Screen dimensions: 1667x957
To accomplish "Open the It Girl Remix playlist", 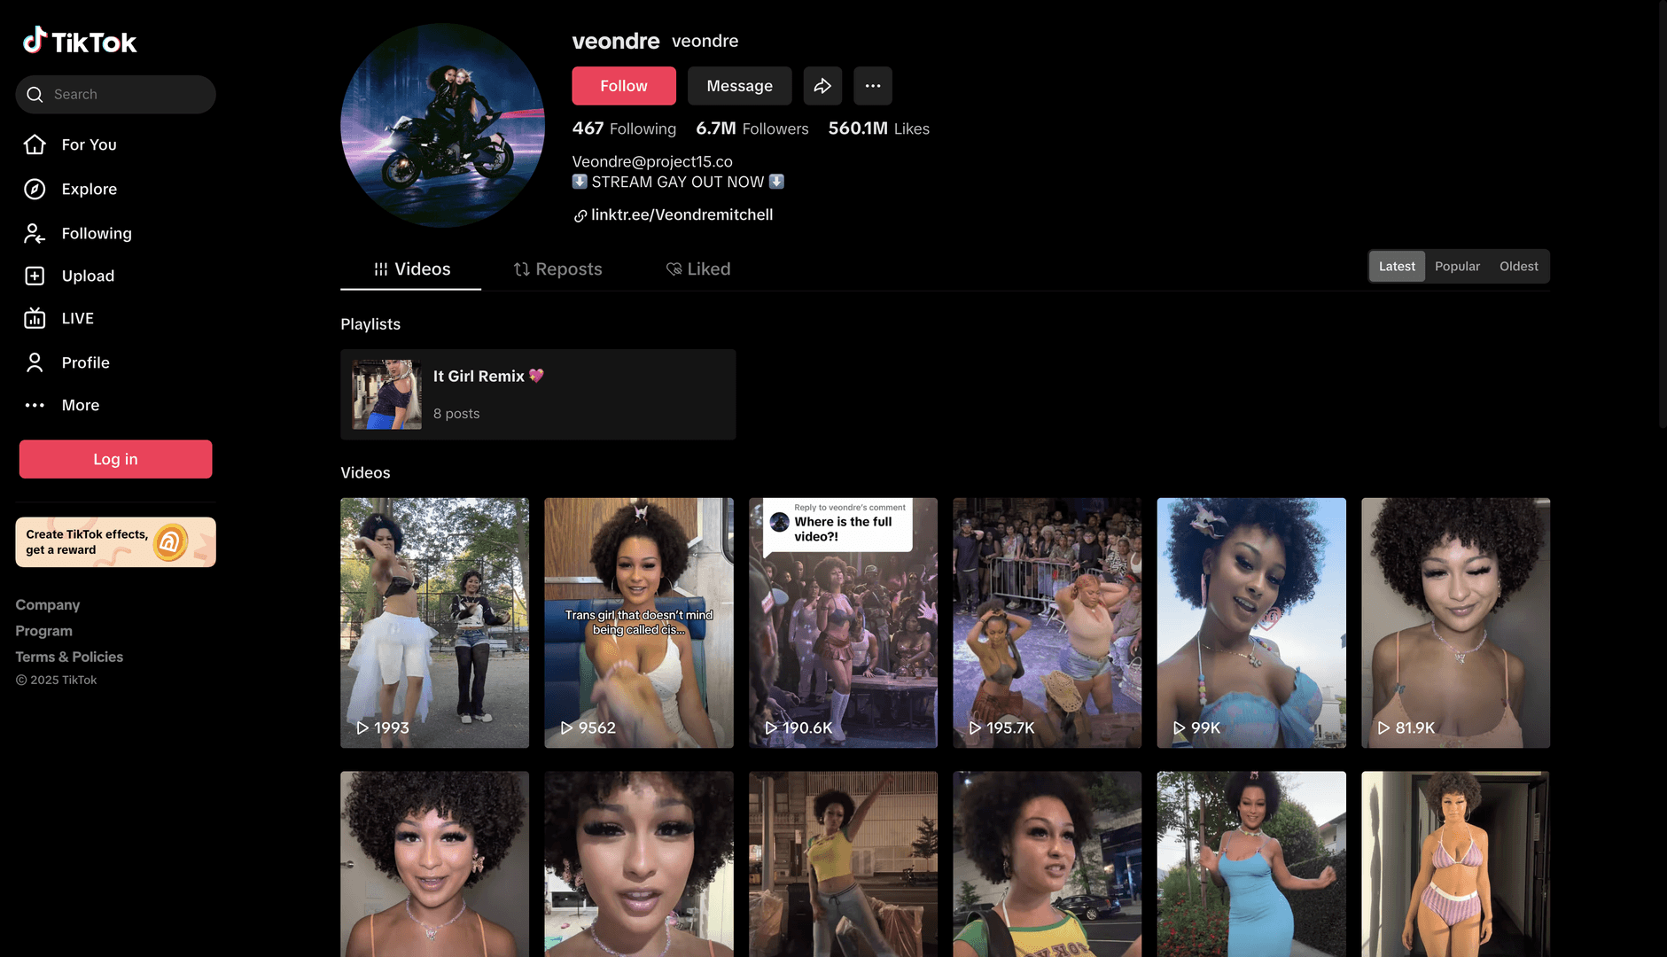I will coord(538,394).
